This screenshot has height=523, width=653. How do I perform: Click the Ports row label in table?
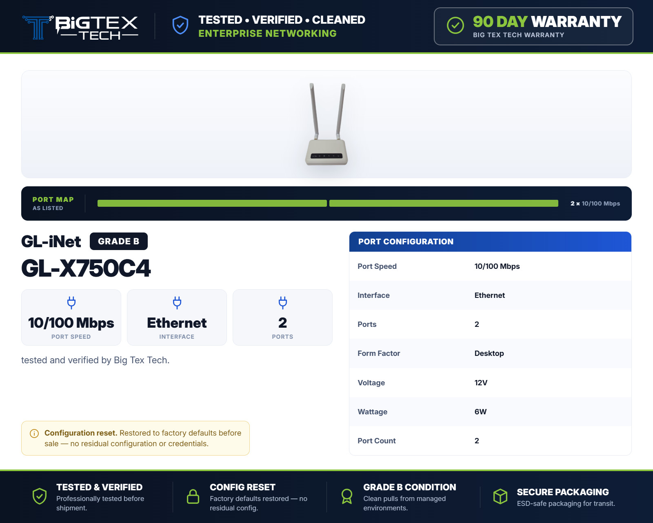[x=367, y=324]
